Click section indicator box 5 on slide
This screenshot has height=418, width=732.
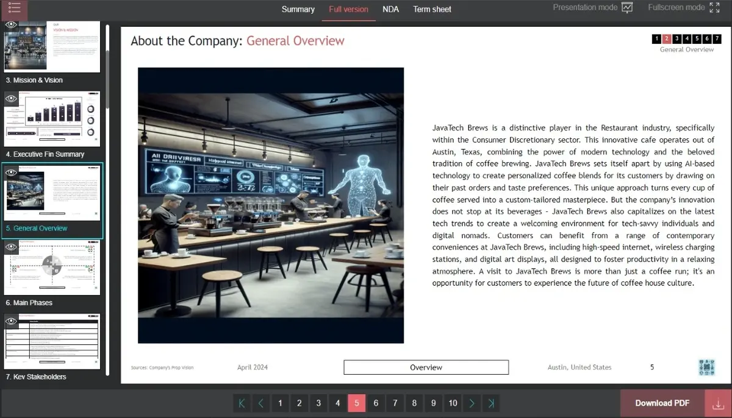697,38
